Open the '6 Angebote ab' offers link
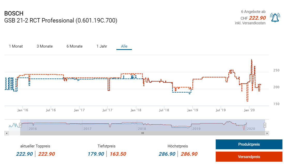The width and height of the screenshot is (284, 164). click(x=253, y=12)
